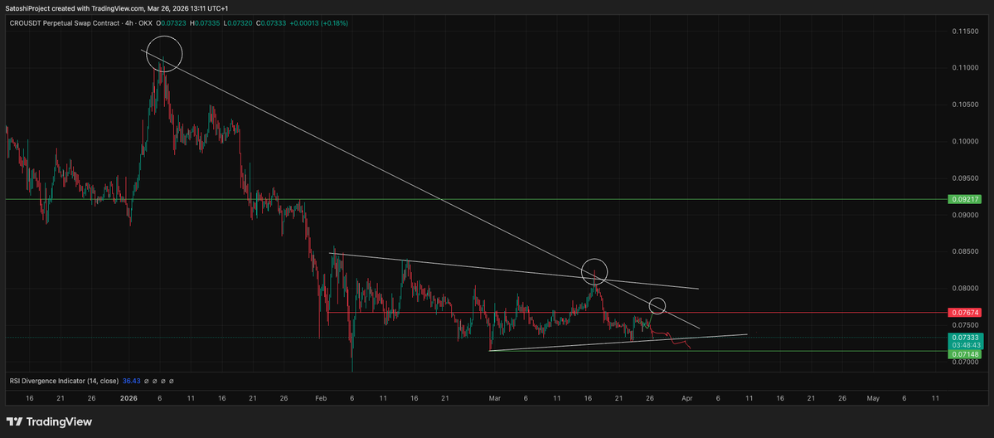This screenshot has width=994, height=438.
Task: Click the RSI value 36.43
Action: click(131, 381)
